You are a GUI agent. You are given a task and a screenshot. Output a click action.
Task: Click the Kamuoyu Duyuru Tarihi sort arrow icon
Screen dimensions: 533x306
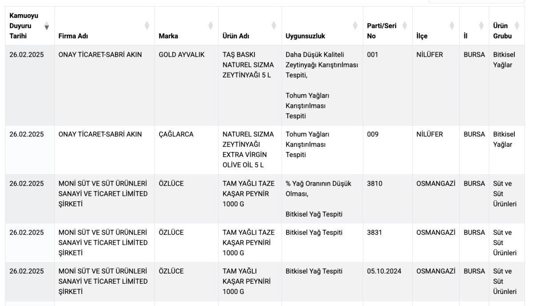tap(47, 26)
